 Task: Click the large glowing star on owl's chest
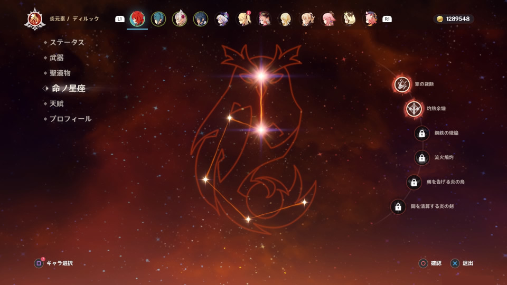pos(261,130)
